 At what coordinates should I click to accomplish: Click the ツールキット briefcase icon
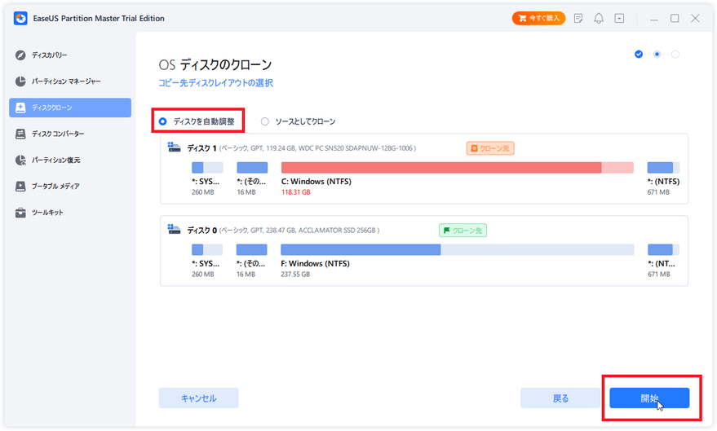coord(20,213)
